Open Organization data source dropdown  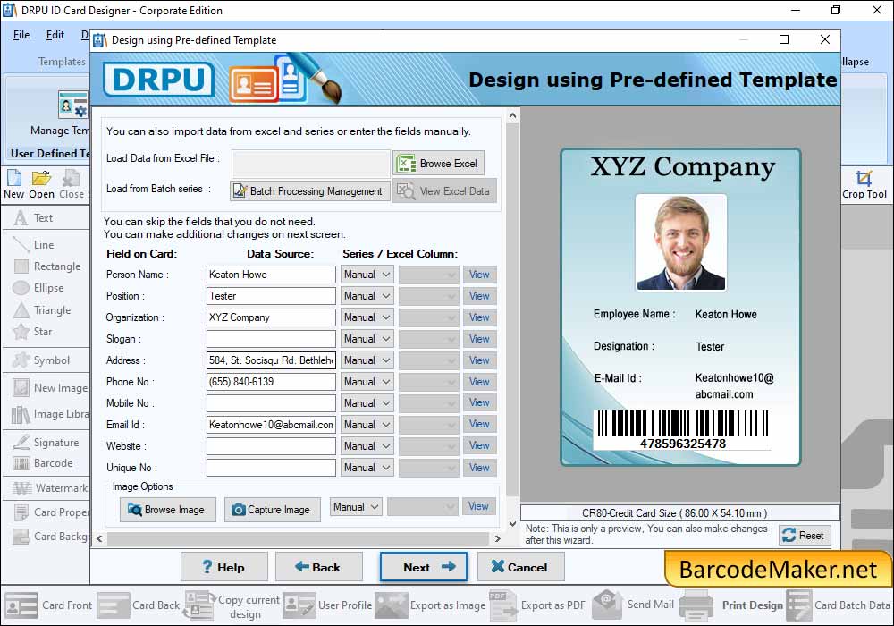click(367, 317)
